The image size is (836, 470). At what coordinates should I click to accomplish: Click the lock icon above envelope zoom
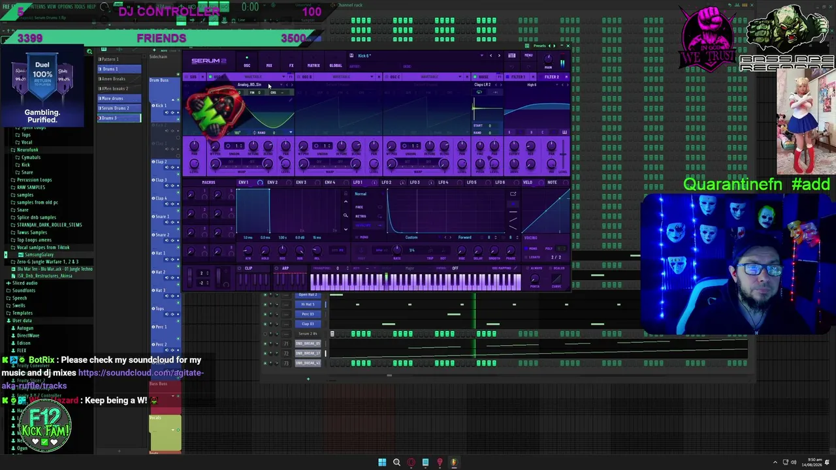tap(346, 194)
